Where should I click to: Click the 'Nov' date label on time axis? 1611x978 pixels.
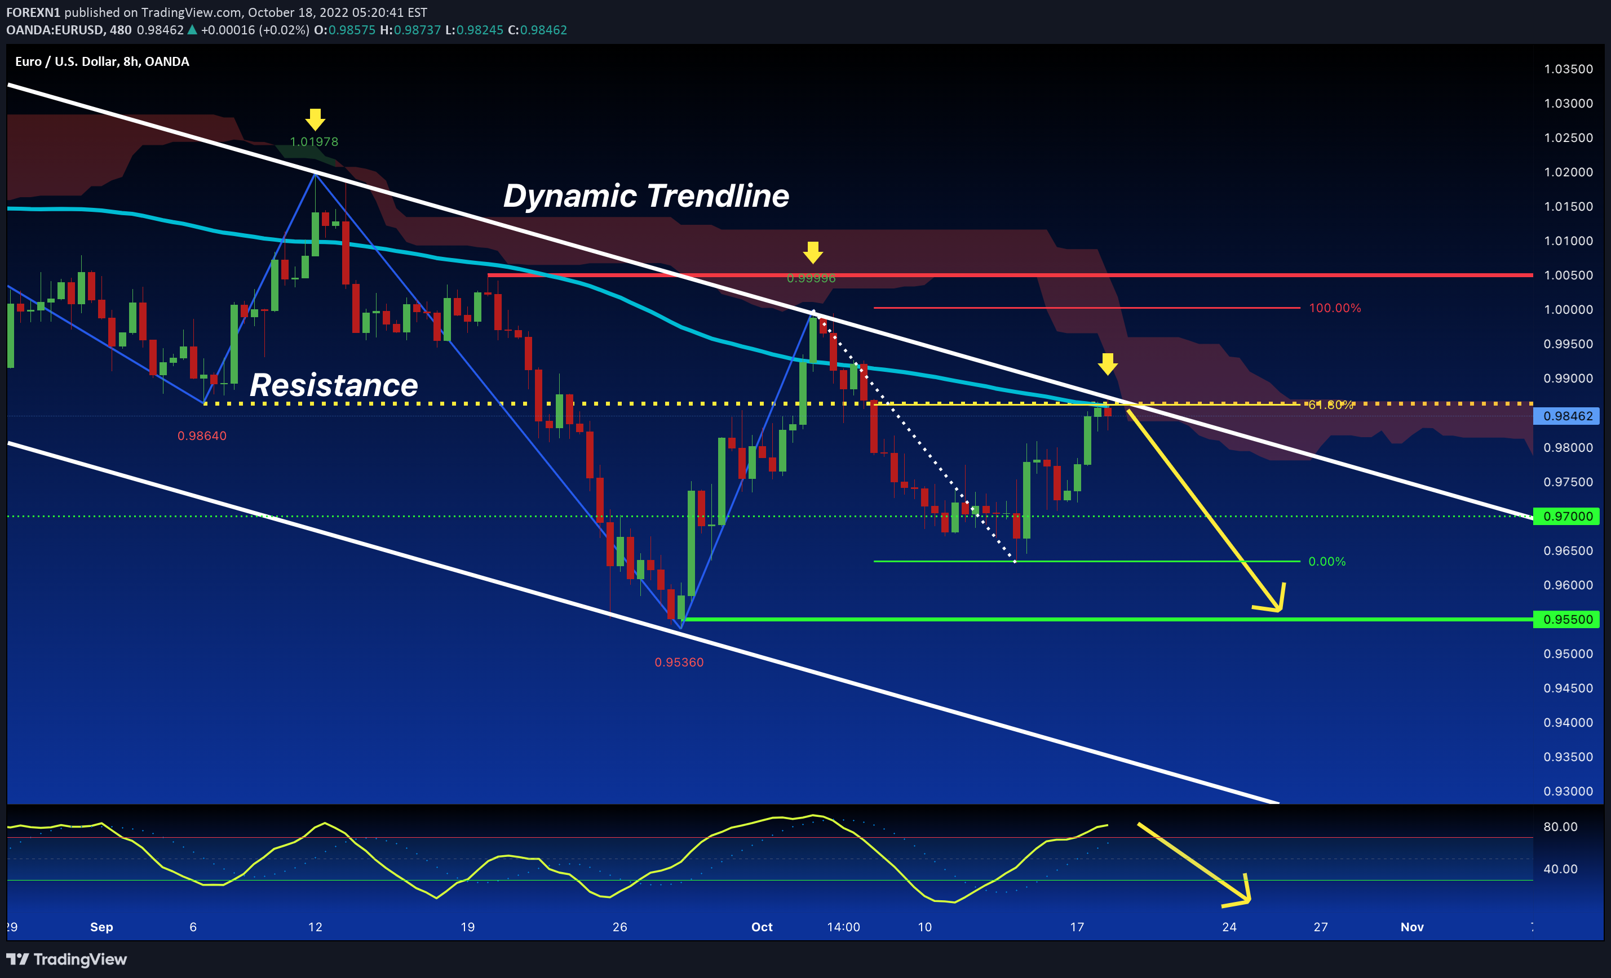[x=1412, y=927]
